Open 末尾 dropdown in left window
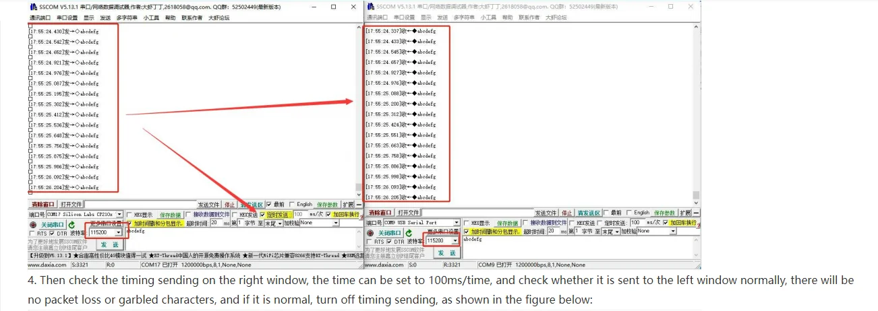Screen dimensions: 878x311 tap(280, 223)
